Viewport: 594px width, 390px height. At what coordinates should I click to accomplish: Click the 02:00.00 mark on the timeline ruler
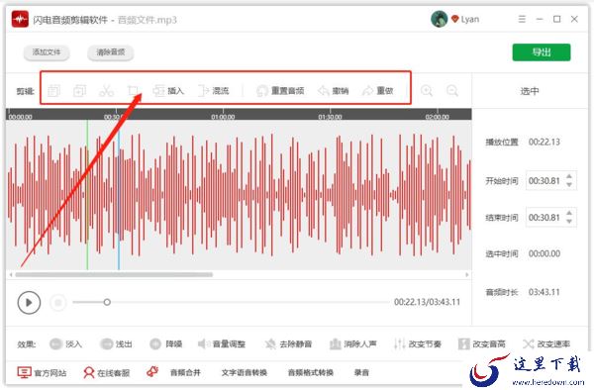coord(438,117)
